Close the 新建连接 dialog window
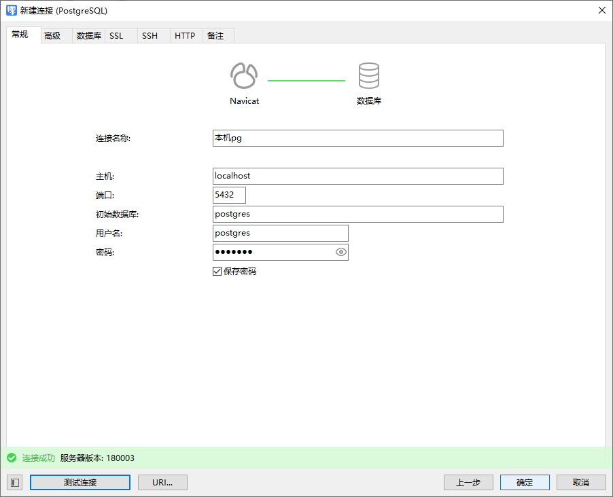Image resolution: width=613 pixels, height=497 pixels. [x=602, y=11]
